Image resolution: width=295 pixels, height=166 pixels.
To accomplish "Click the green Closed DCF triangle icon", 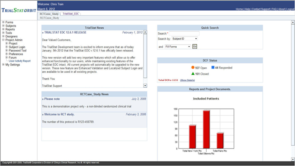I will [x=193, y=74].
